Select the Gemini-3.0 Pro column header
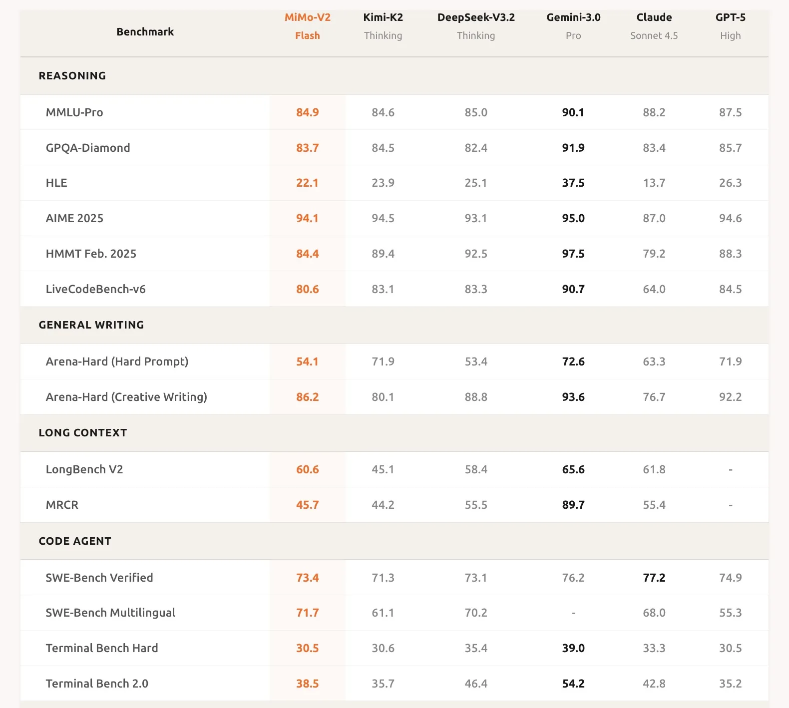Screen dimensions: 789x708 coord(573,26)
